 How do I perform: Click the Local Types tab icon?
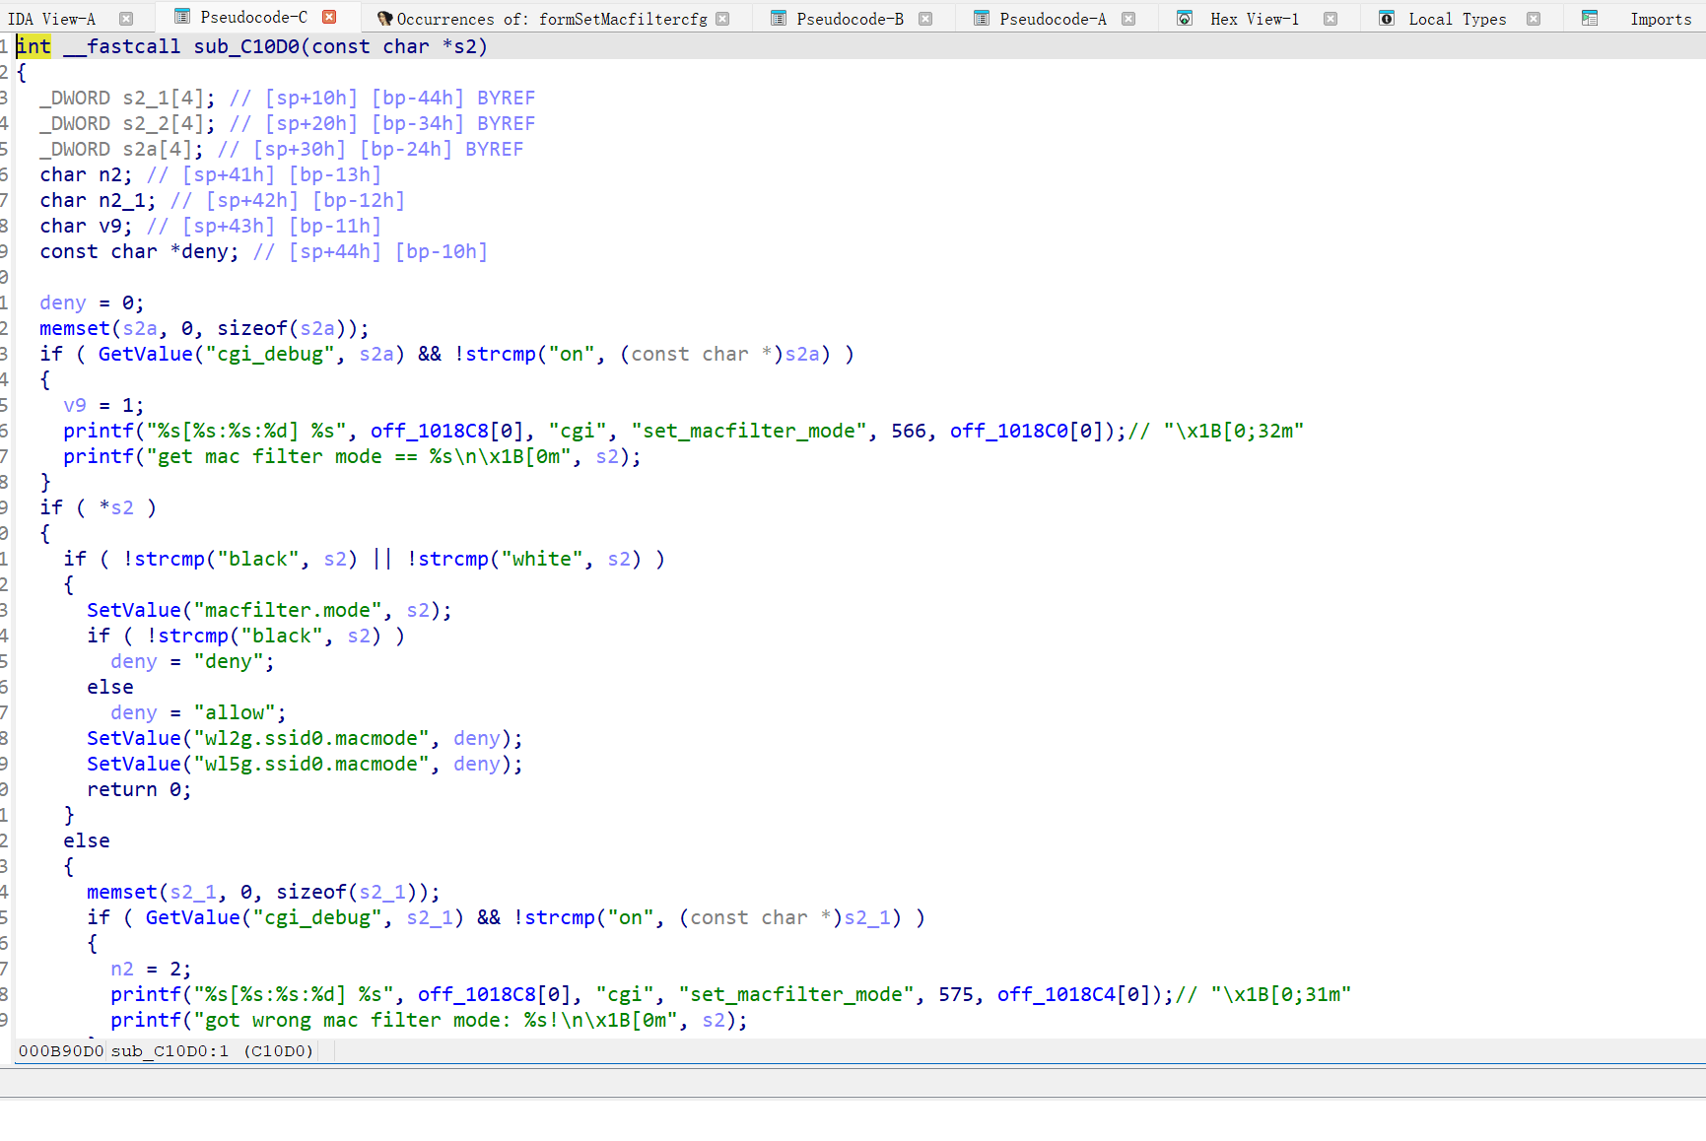[1387, 19]
